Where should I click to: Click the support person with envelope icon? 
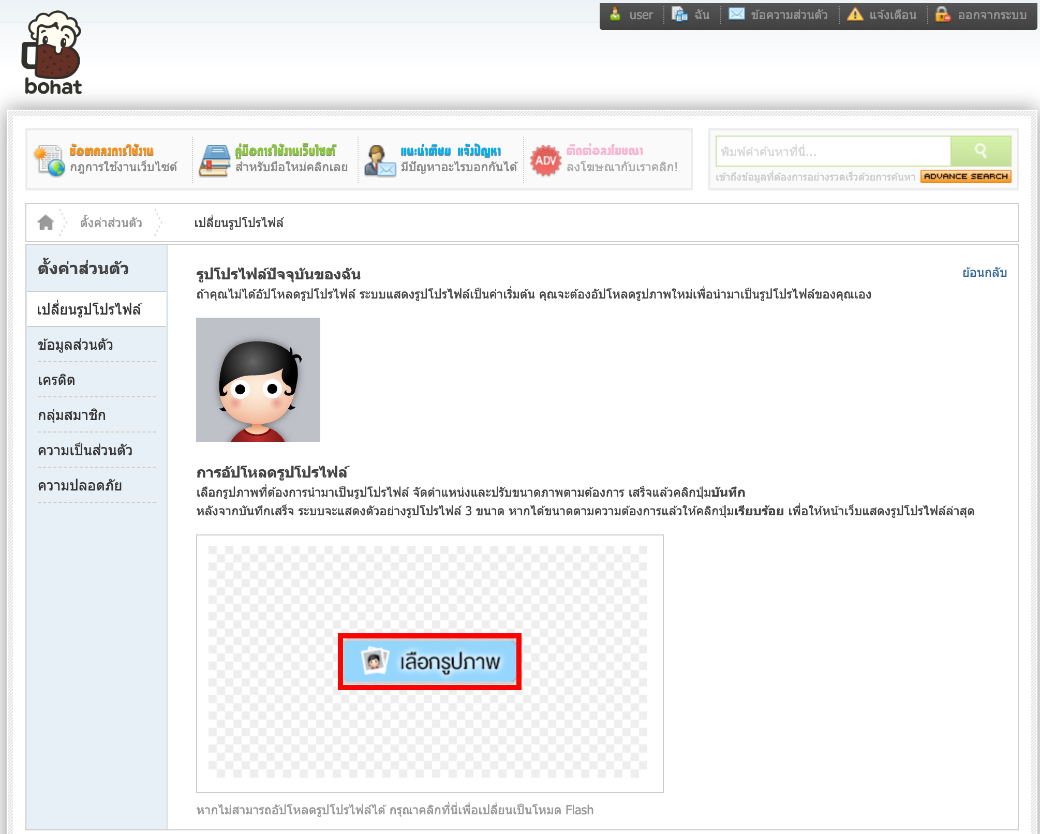pos(380,160)
